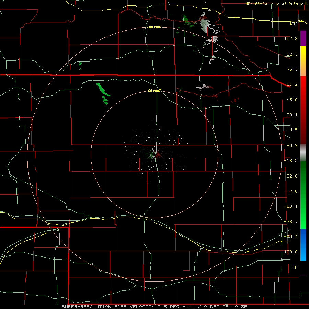Image resolution: width=309 pixels, height=309 pixels.
Task: Click the large gray echo cluster beyond 100 NMI
Action: pos(204,24)
